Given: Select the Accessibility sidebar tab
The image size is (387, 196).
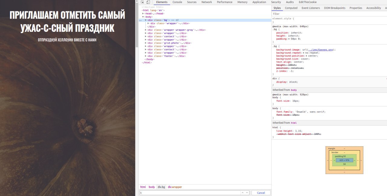Looking at the screenshot, I should coord(373,8).
